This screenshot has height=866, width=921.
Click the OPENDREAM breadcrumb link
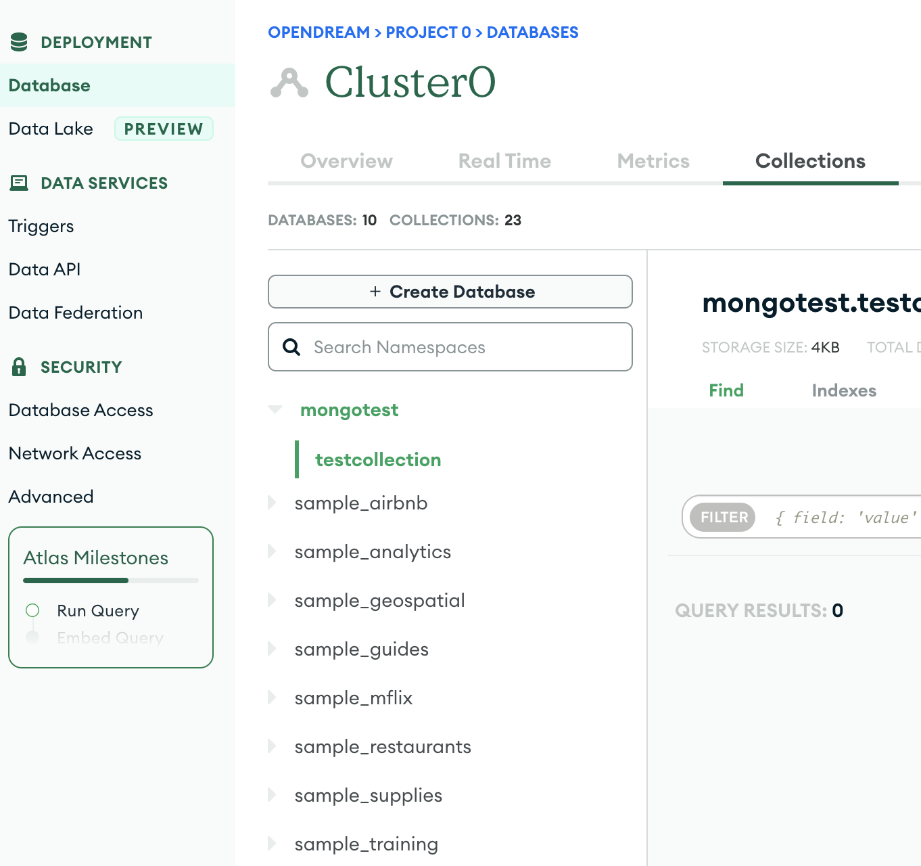click(318, 32)
